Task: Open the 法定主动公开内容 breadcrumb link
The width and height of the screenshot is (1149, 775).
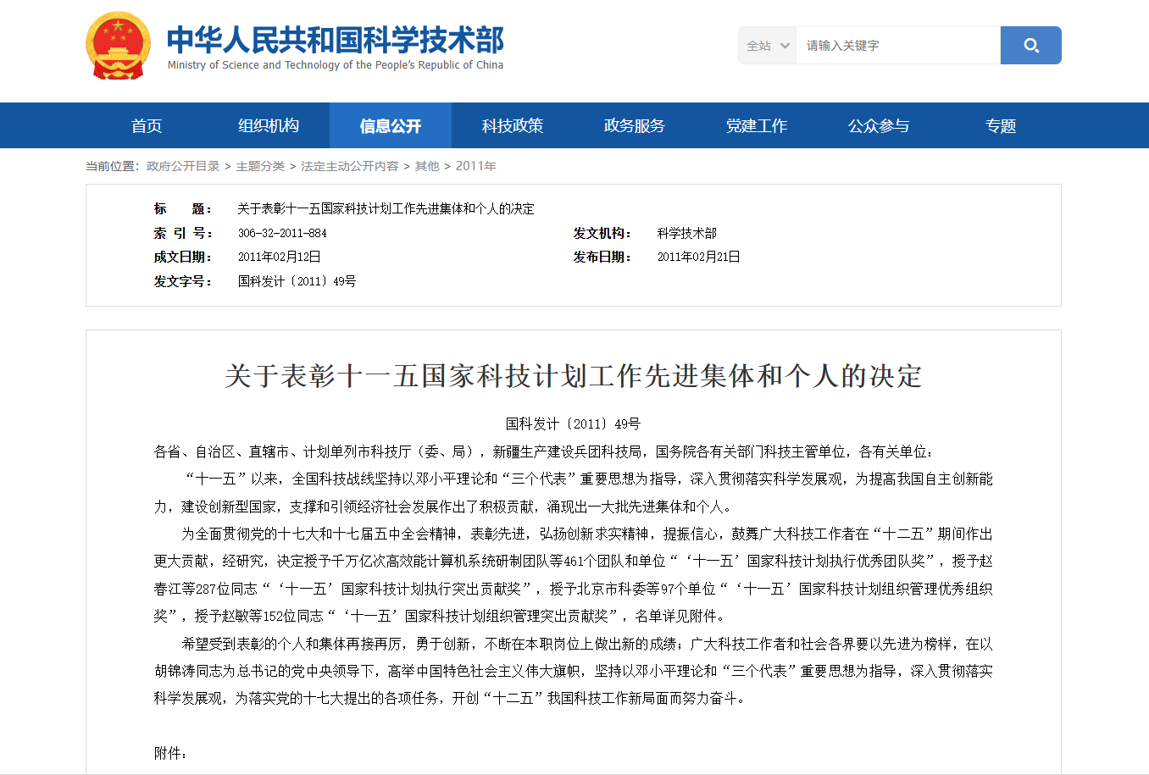Action: 349,166
